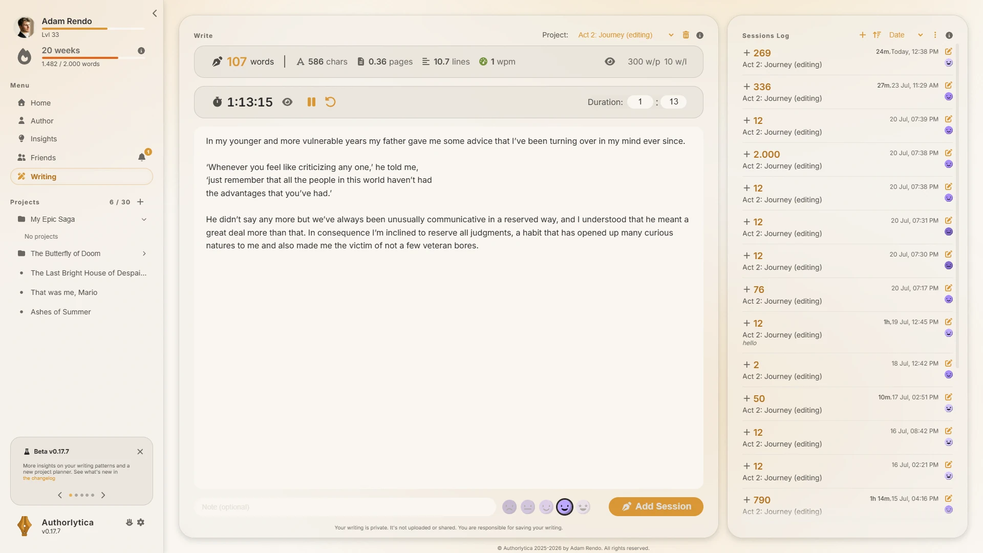Edit the +336 session entry
The width and height of the screenshot is (983, 553).
tap(948, 85)
